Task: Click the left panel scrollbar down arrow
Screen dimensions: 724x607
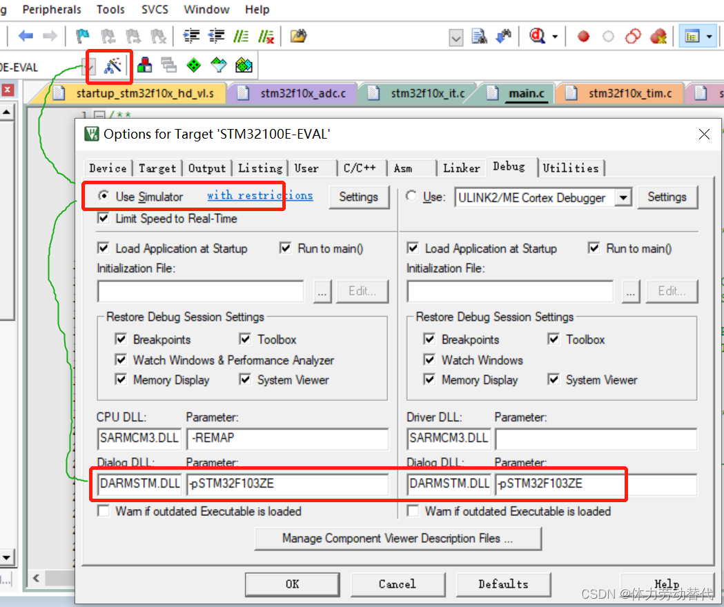Action: coord(6,557)
